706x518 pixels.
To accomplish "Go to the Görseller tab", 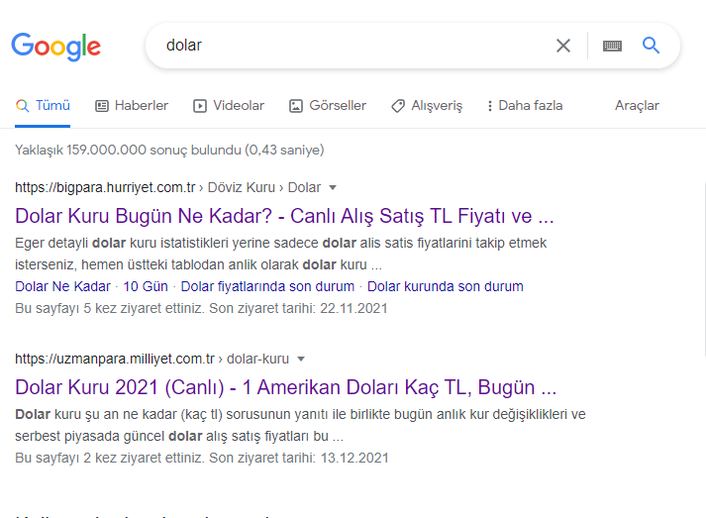I will (x=328, y=105).
